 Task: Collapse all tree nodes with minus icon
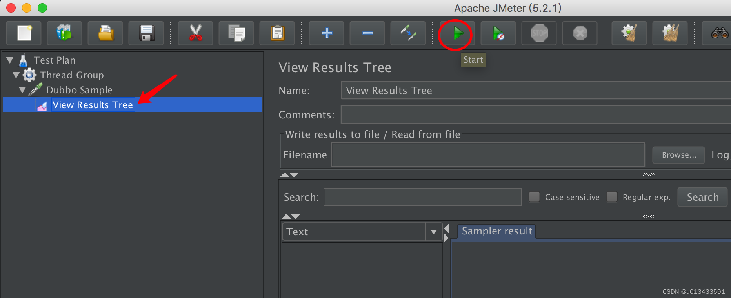[367, 33]
